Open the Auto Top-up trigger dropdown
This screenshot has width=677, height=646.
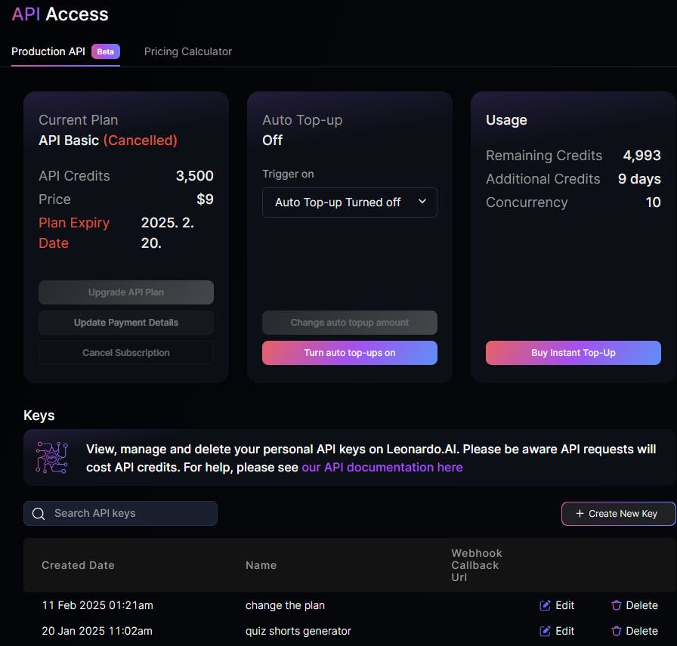[349, 202]
